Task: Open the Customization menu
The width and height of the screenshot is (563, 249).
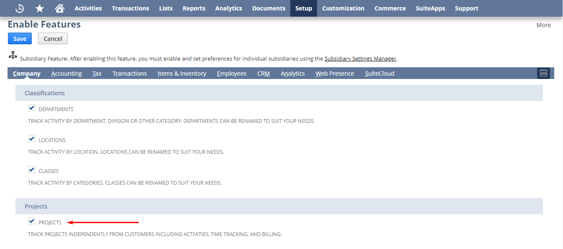Action: (343, 8)
